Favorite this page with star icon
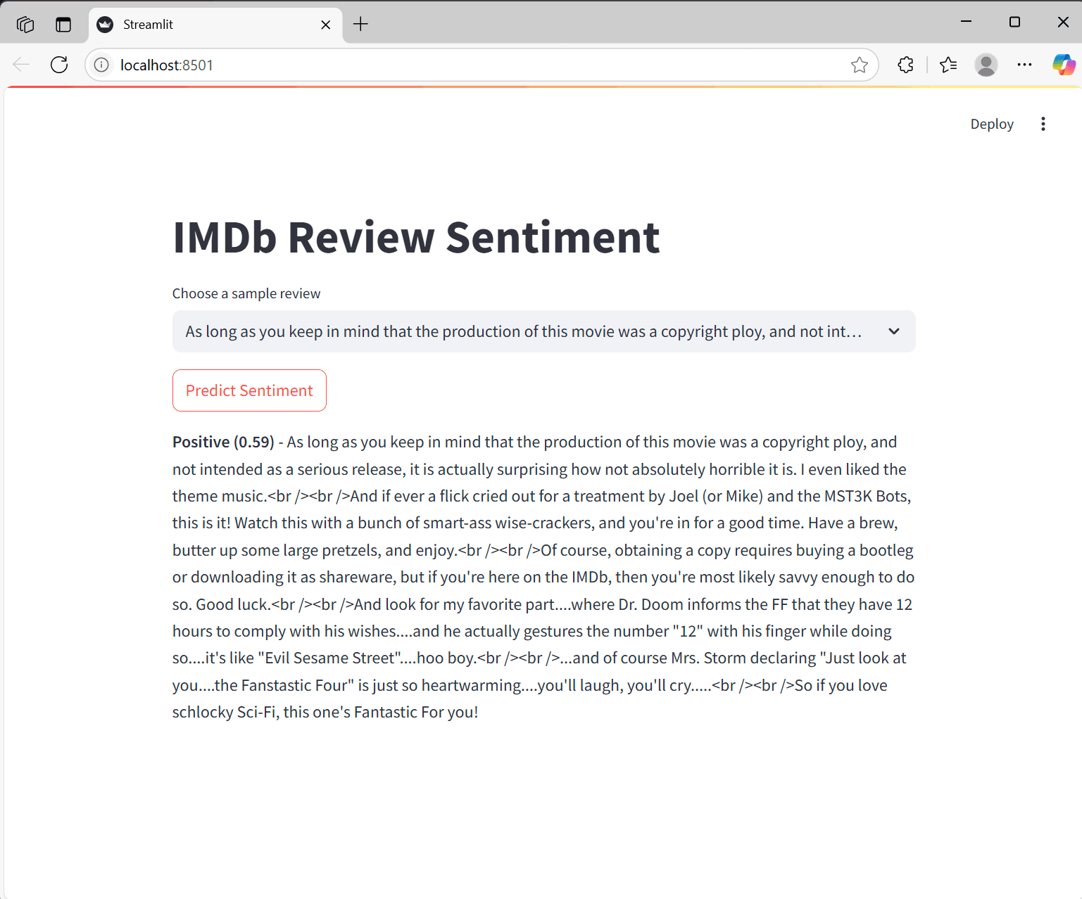 pyautogui.click(x=859, y=65)
